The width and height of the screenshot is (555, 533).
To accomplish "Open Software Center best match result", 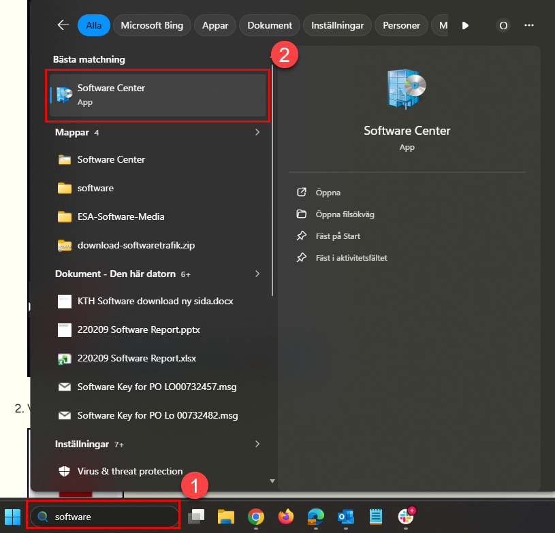I will (157, 95).
